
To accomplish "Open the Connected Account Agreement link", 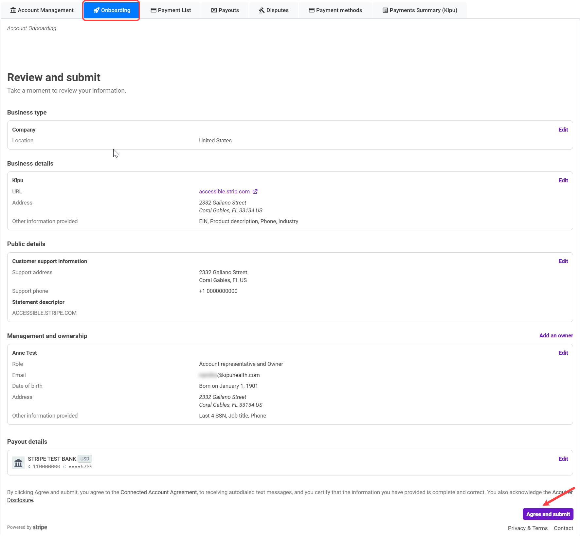I will coord(158,492).
